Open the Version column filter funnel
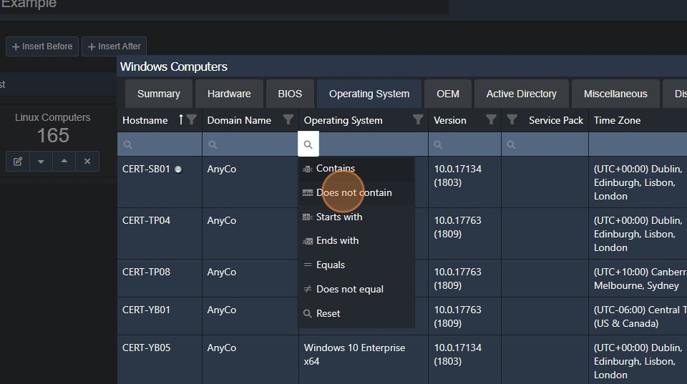 coord(491,119)
